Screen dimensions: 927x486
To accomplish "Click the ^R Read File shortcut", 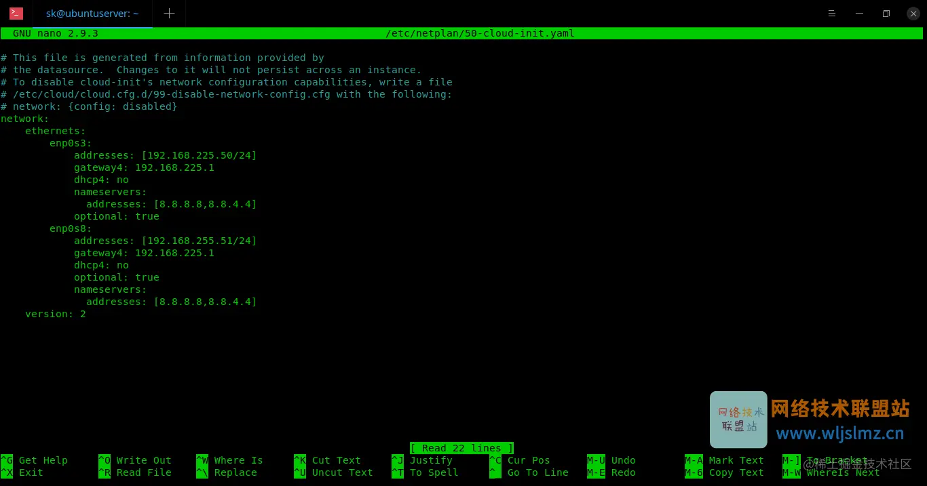I will click(x=135, y=472).
